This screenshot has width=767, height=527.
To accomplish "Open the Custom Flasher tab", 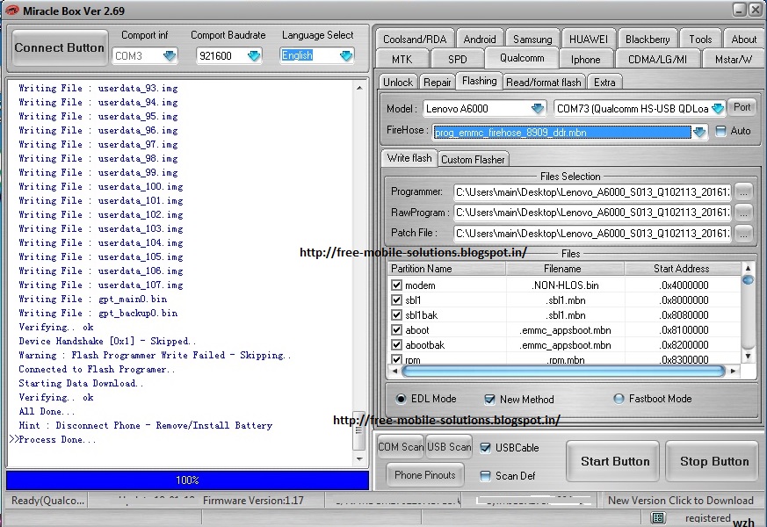I will click(x=473, y=159).
